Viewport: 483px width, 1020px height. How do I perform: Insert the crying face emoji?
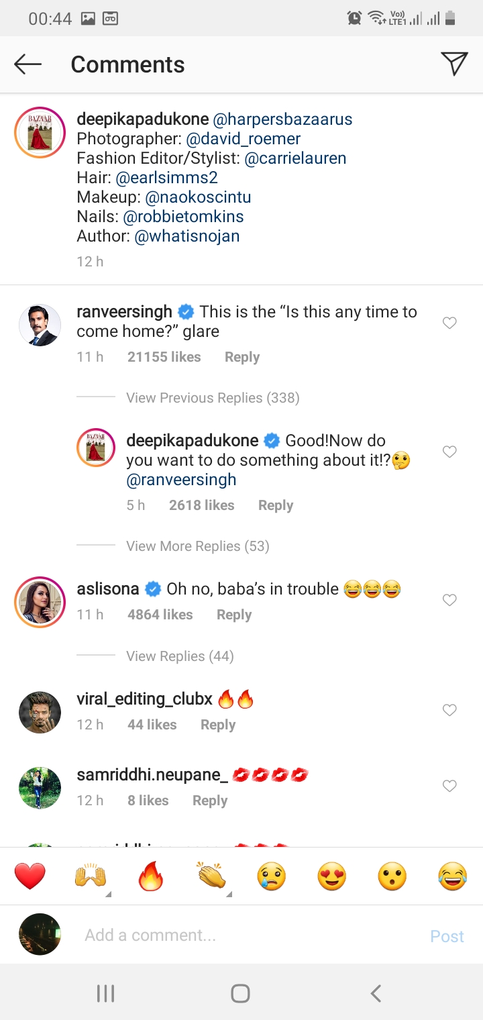coord(272,876)
